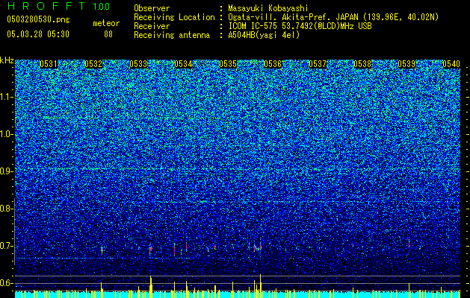
Task: Click antenna text A504HB(yagi 4el)
Action: (264, 35)
